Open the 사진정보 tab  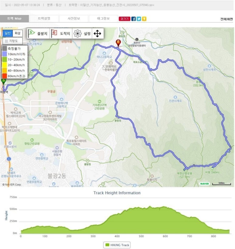pyautogui.click(x=74, y=19)
